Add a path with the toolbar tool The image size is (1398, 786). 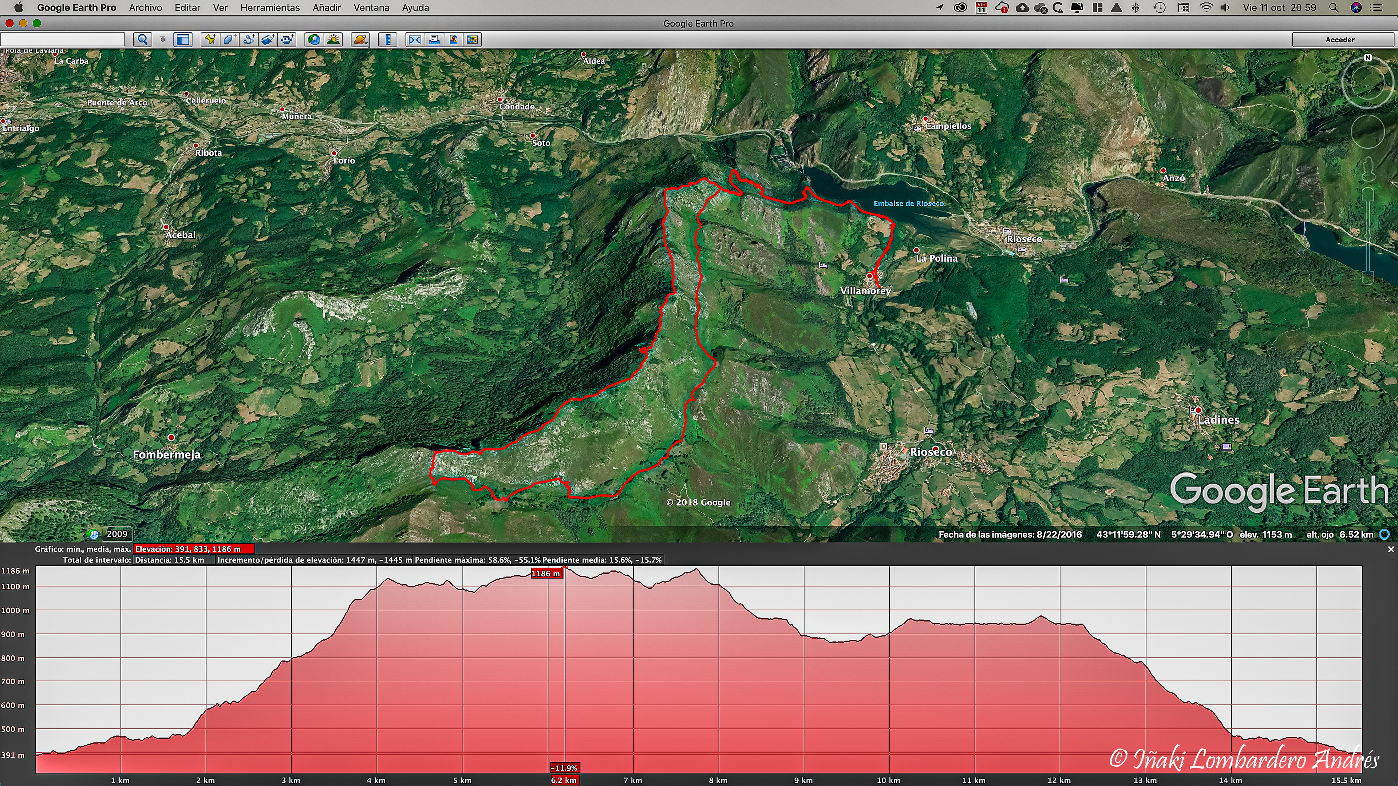point(249,40)
